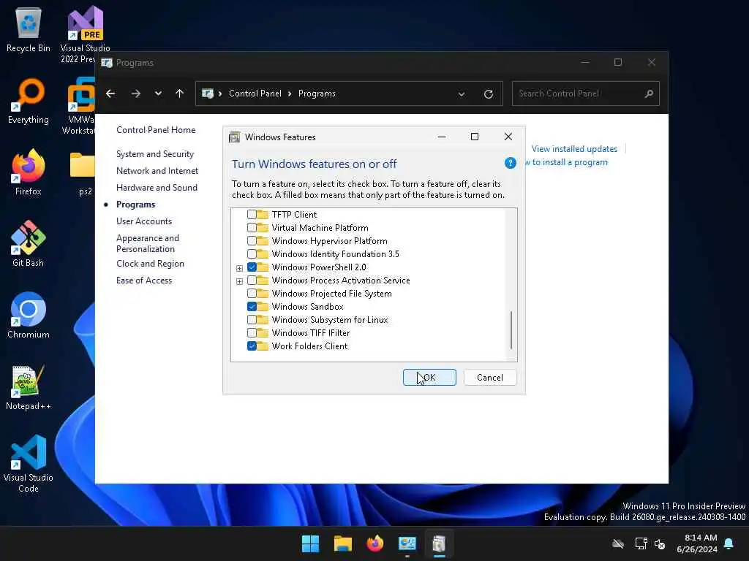Select the ps2 folder on desktop
This screenshot has height=561, width=749.
(82, 174)
